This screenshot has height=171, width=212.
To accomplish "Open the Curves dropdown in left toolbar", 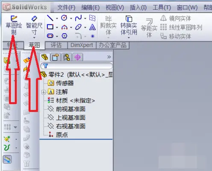I will pyautogui.click(x=16, y=148).
